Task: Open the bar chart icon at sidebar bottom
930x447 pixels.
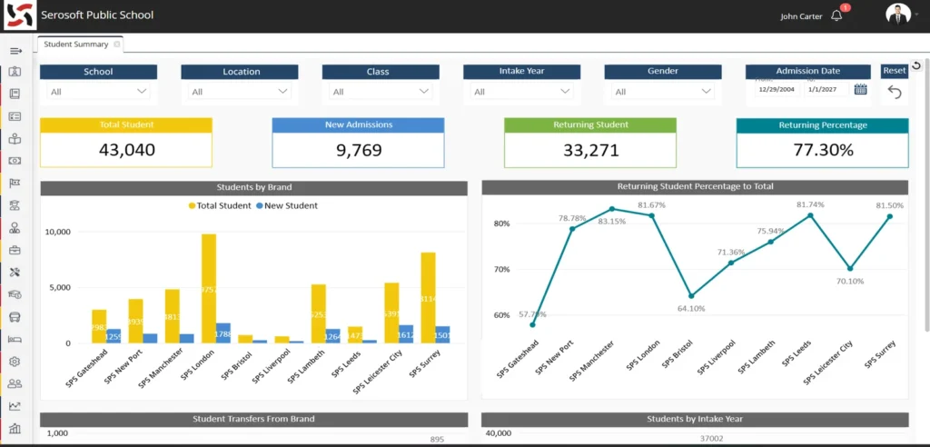Action: point(15,428)
